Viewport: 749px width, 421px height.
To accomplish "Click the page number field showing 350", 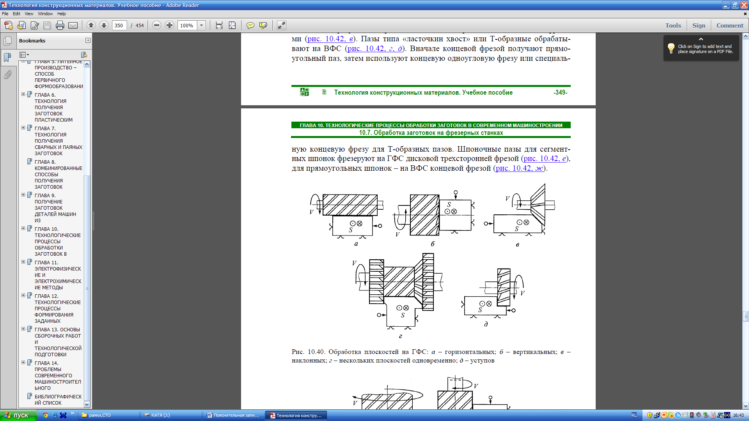I will [119, 25].
